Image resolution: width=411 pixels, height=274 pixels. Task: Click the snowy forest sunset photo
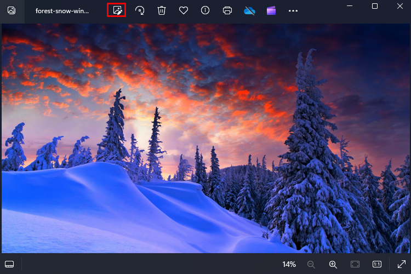[x=206, y=138]
